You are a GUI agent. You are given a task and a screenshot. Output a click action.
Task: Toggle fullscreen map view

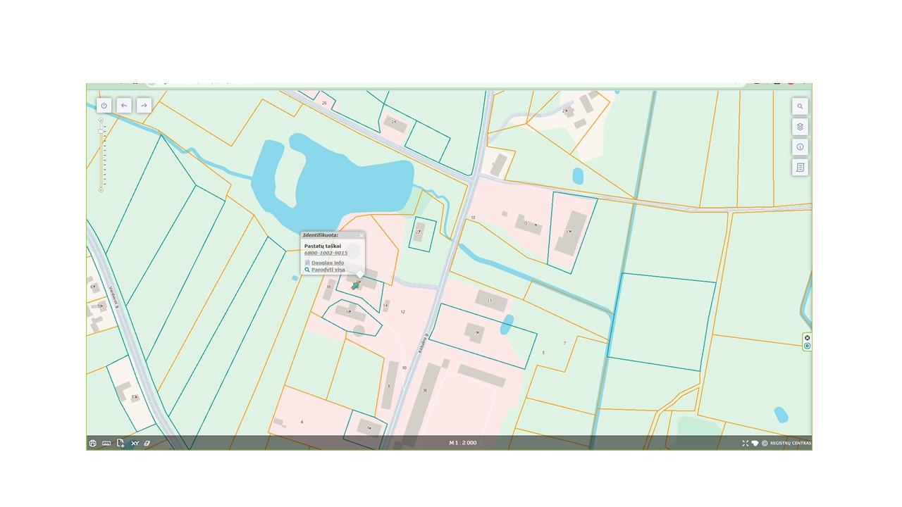coord(746,443)
